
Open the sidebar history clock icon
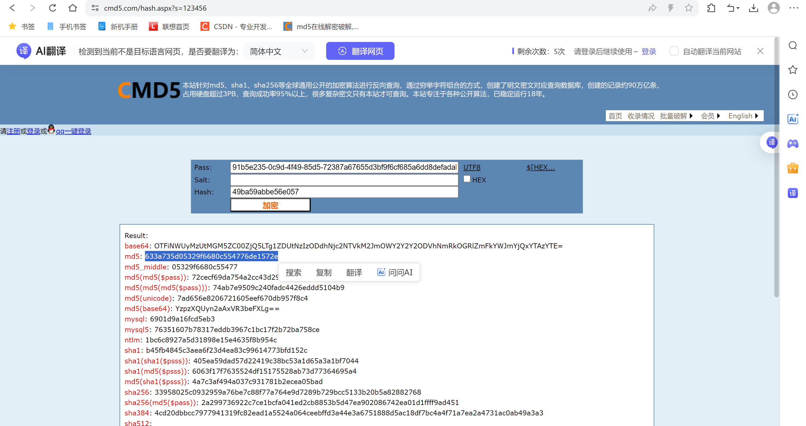[x=793, y=94]
